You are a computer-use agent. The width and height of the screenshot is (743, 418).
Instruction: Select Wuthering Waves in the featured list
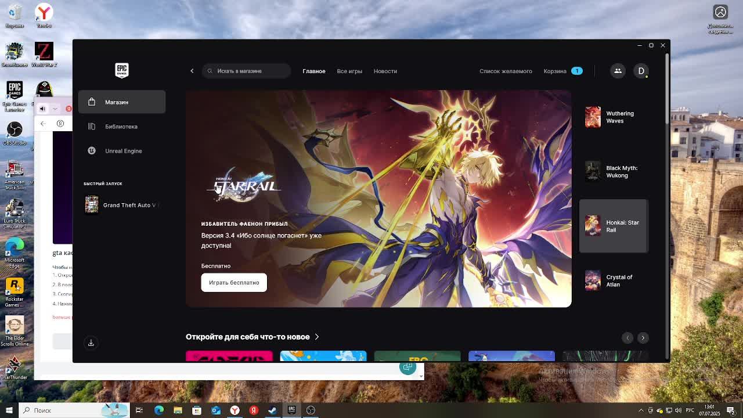(x=614, y=117)
